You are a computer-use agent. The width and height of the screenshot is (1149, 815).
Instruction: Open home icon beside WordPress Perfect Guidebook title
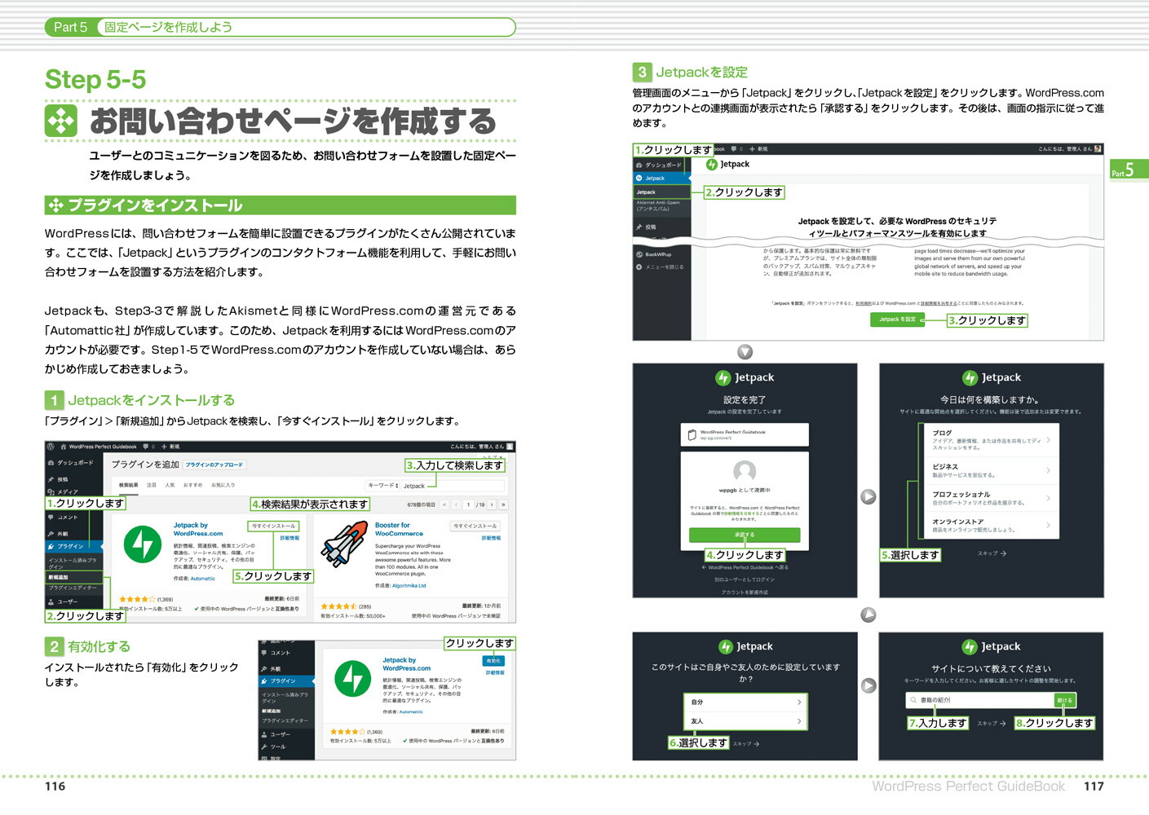tap(64, 447)
